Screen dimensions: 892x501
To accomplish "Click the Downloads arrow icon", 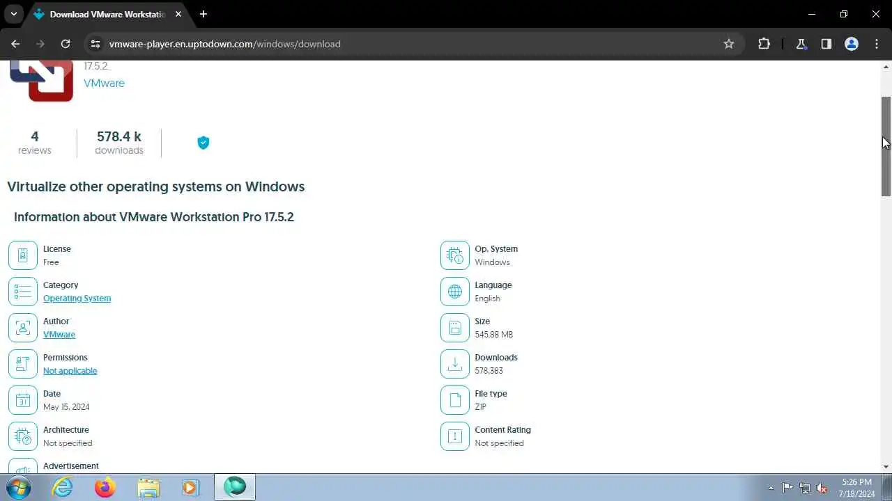I will click(x=455, y=364).
